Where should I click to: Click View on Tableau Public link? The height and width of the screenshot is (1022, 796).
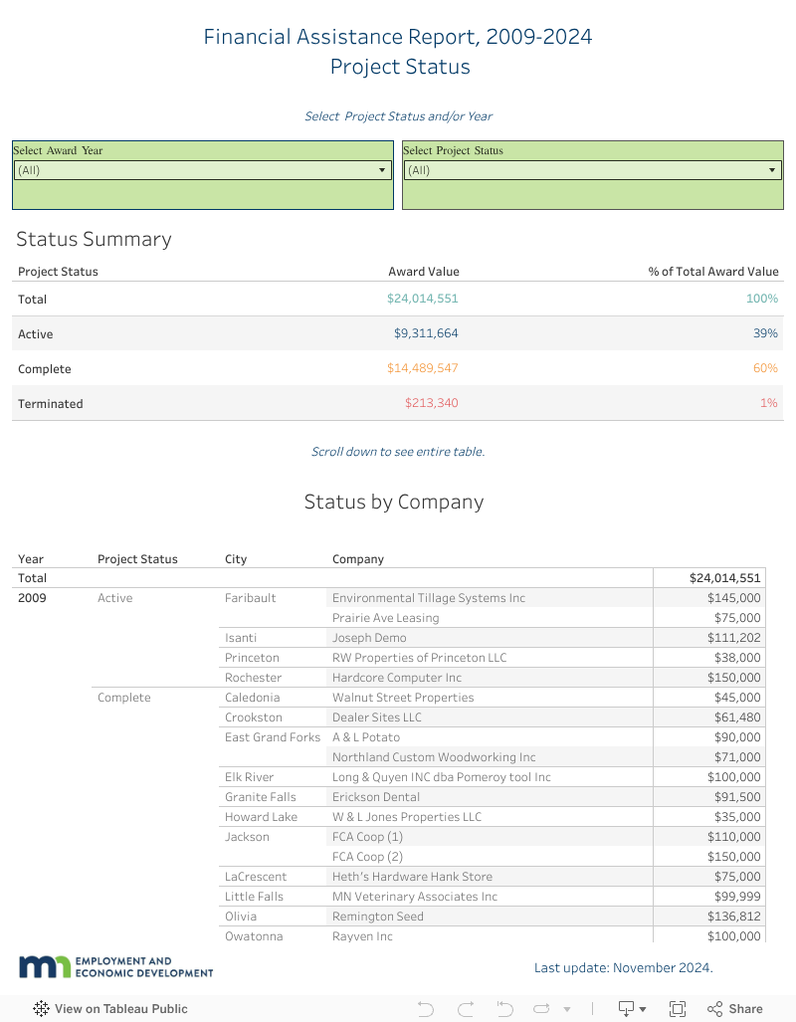(x=120, y=1008)
